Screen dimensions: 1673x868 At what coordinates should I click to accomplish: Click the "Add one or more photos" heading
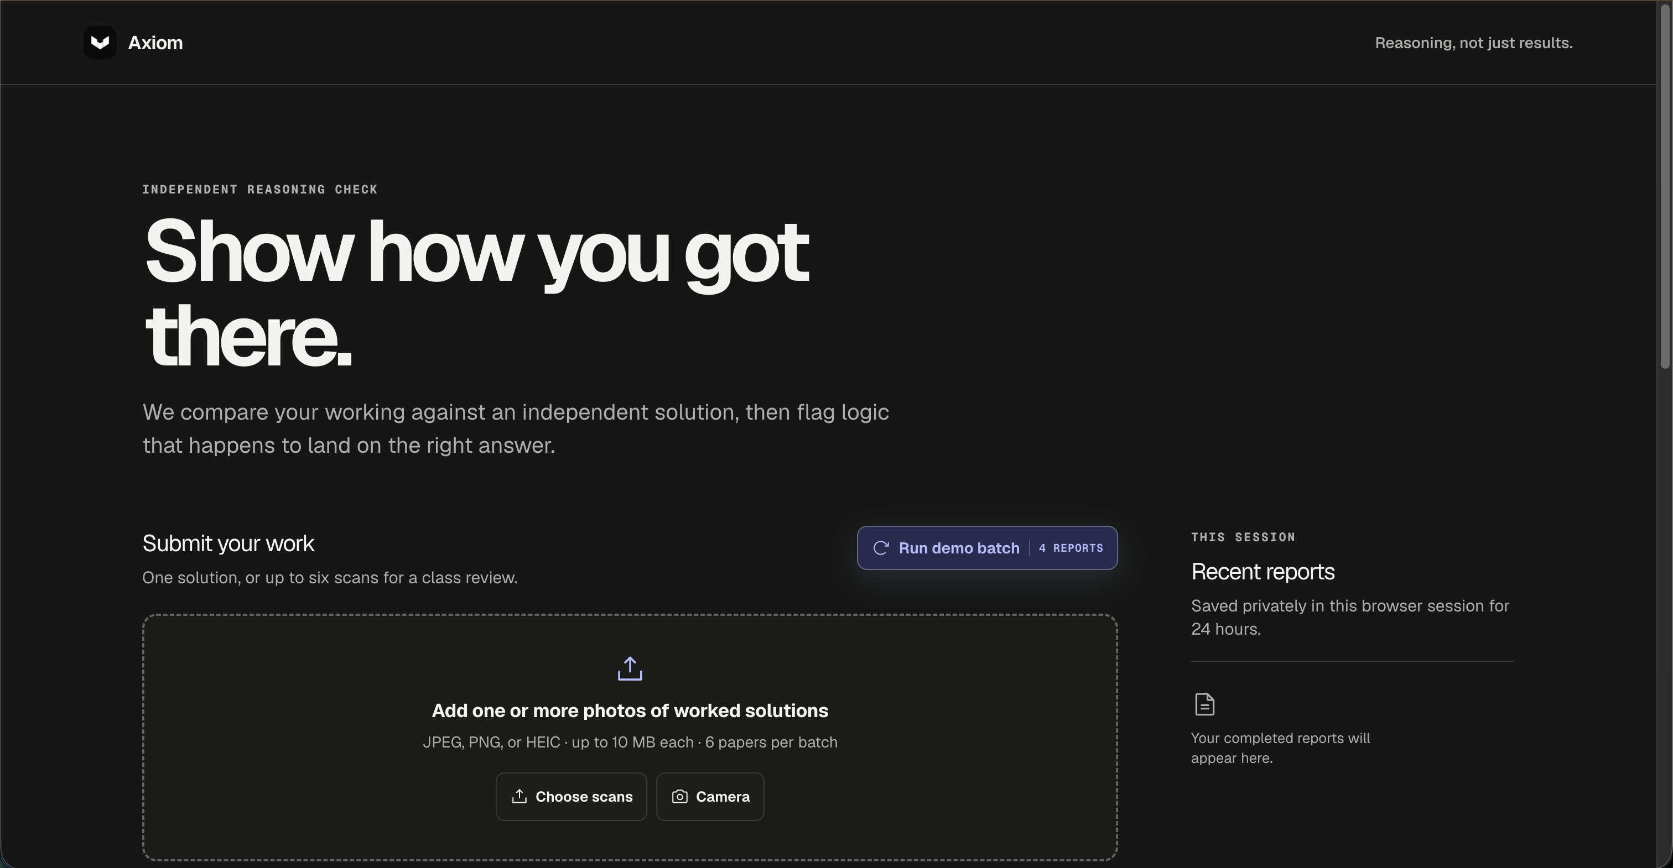pyautogui.click(x=630, y=710)
